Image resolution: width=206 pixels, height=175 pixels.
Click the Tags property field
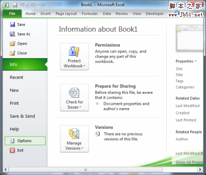(180, 81)
